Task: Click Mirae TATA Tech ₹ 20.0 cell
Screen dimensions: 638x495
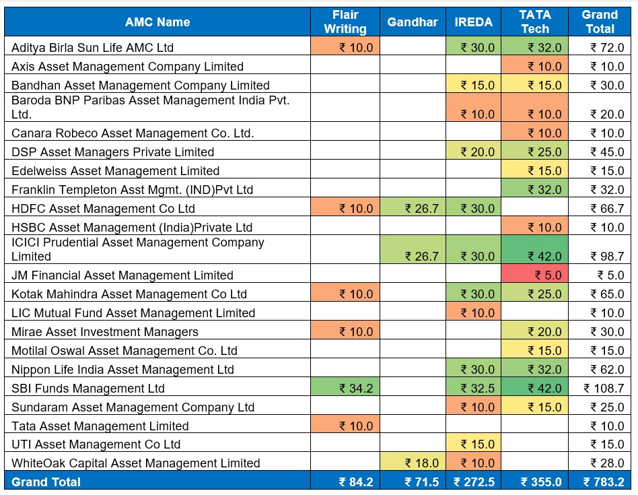Action: (x=534, y=330)
